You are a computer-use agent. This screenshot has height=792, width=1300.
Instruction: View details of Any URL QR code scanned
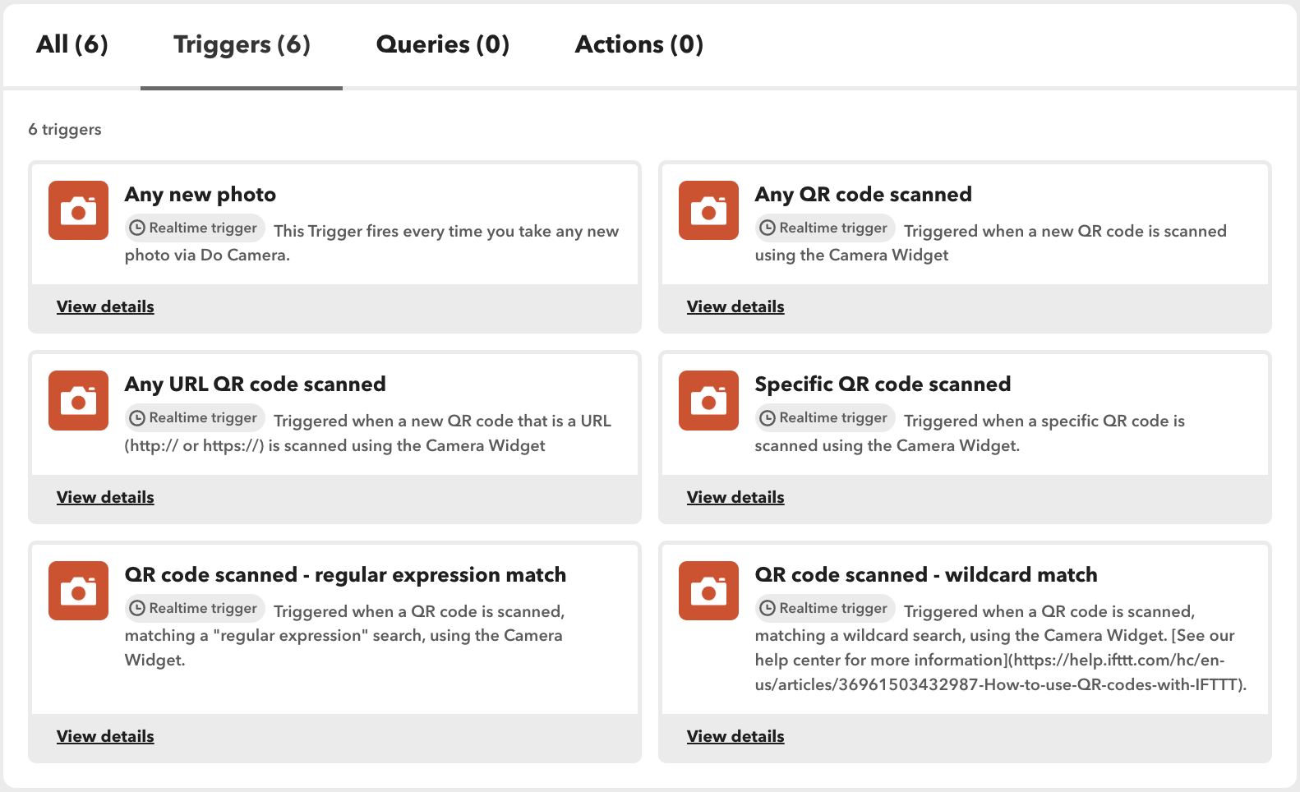[105, 498]
